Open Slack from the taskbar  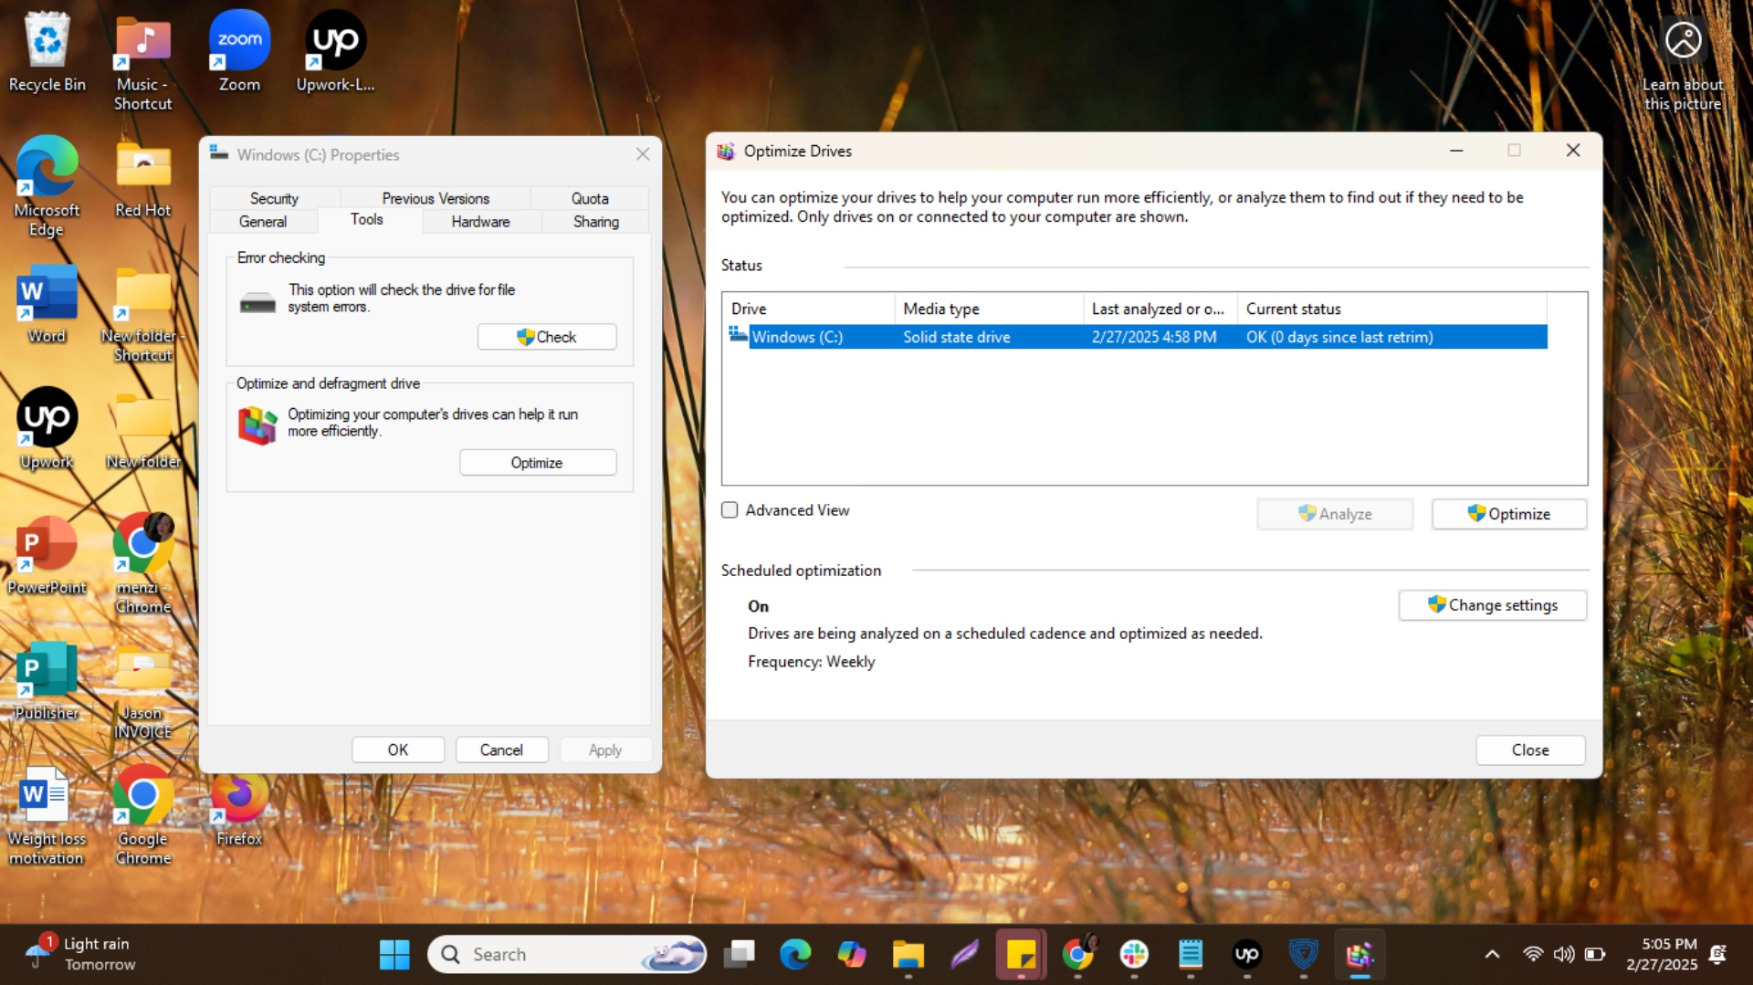[x=1134, y=954]
